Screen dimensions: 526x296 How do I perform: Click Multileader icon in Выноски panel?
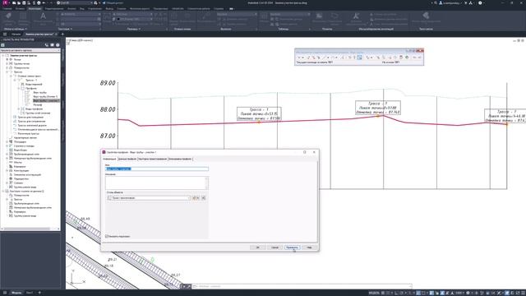click(x=205, y=16)
